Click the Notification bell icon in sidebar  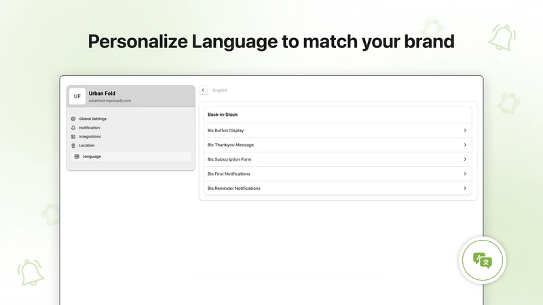pyautogui.click(x=73, y=127)
